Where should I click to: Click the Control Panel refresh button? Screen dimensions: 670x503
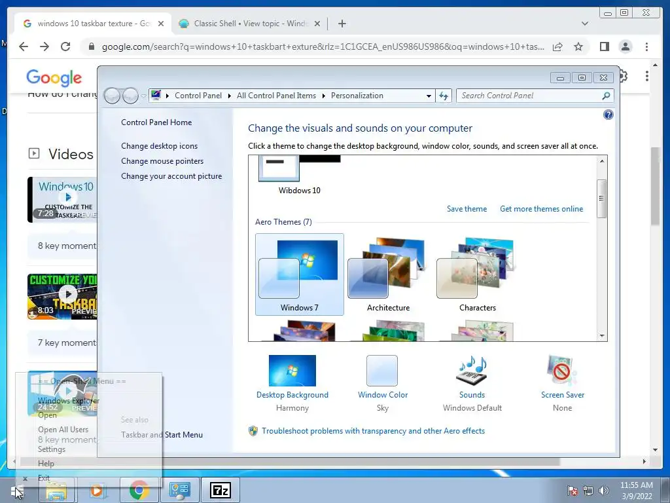click(444, 96)
